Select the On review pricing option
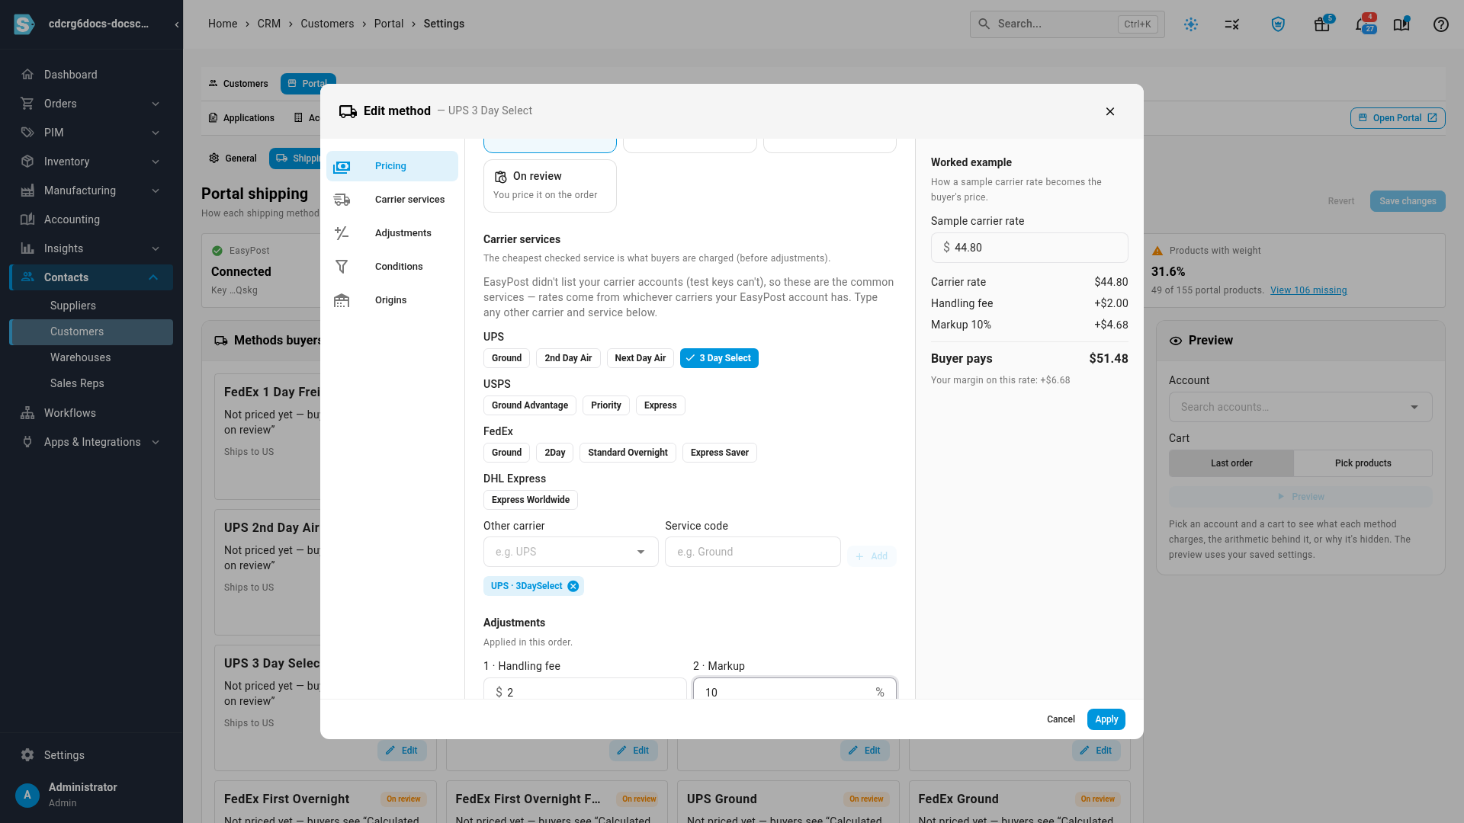This screenshot has height=823, width=1464. [x=550, y=186]
